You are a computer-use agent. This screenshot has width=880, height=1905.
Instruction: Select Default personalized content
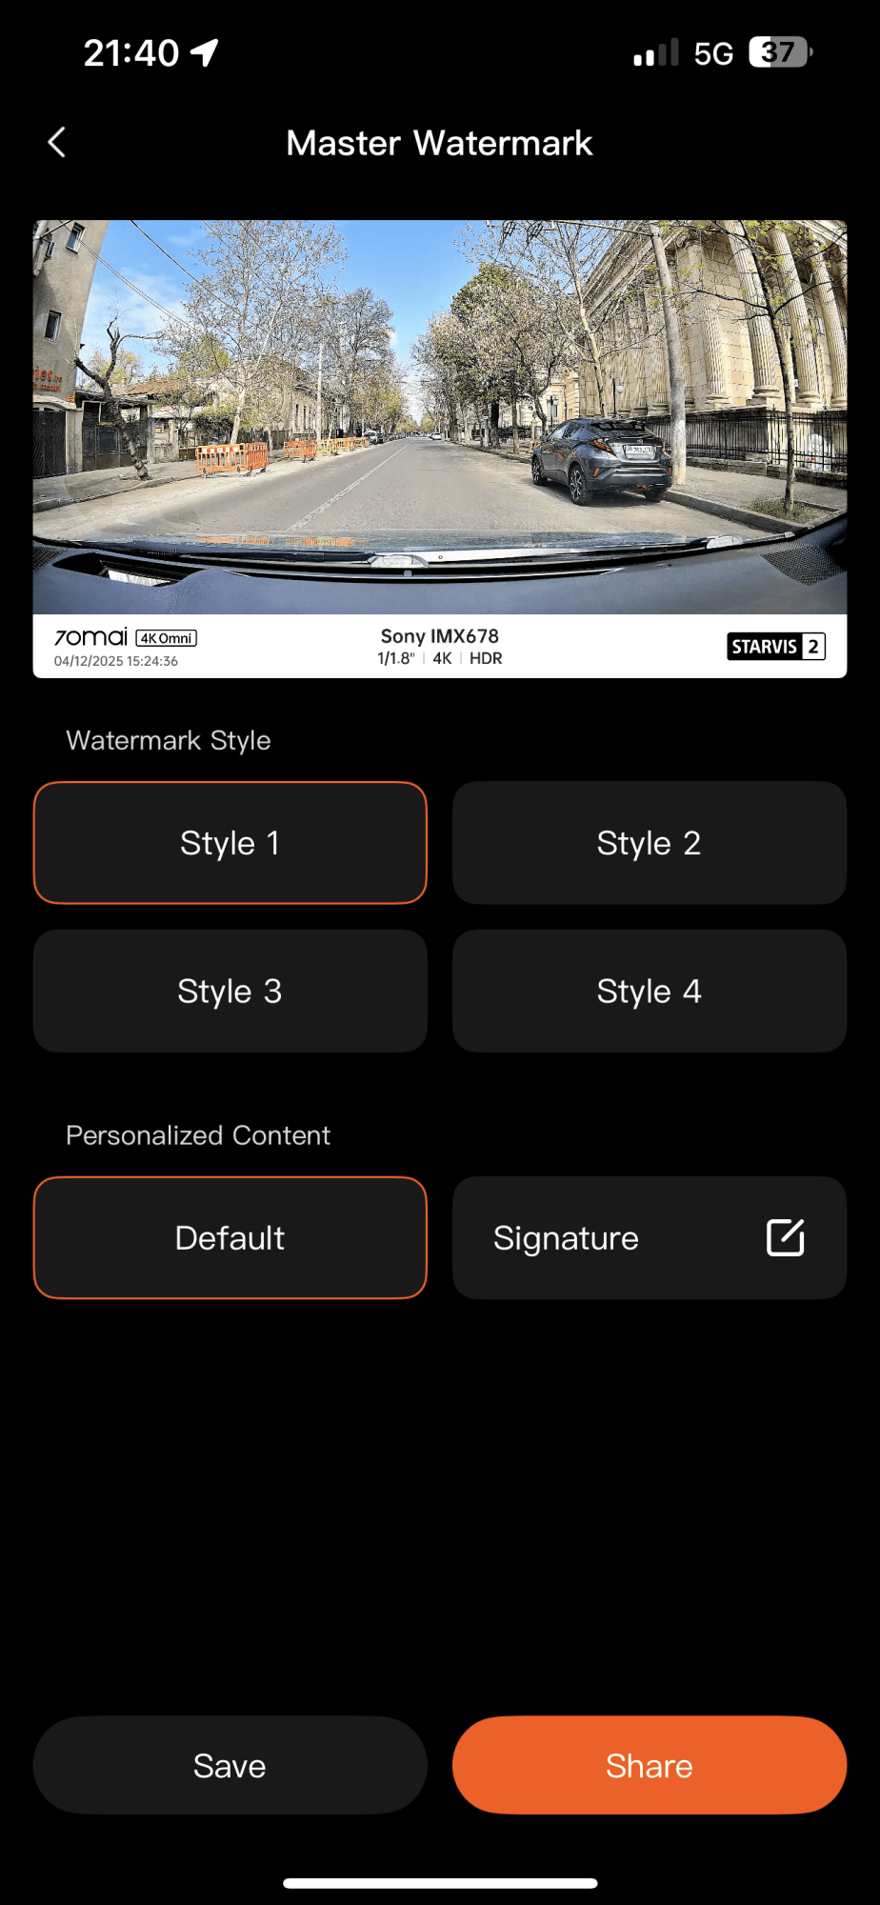[230, 1237]
